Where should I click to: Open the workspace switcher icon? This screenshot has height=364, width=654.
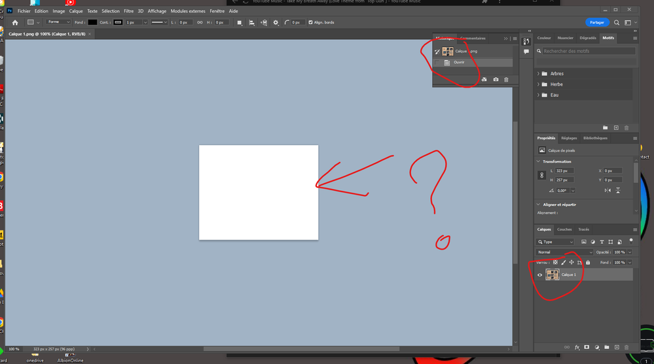pos(628,22)
